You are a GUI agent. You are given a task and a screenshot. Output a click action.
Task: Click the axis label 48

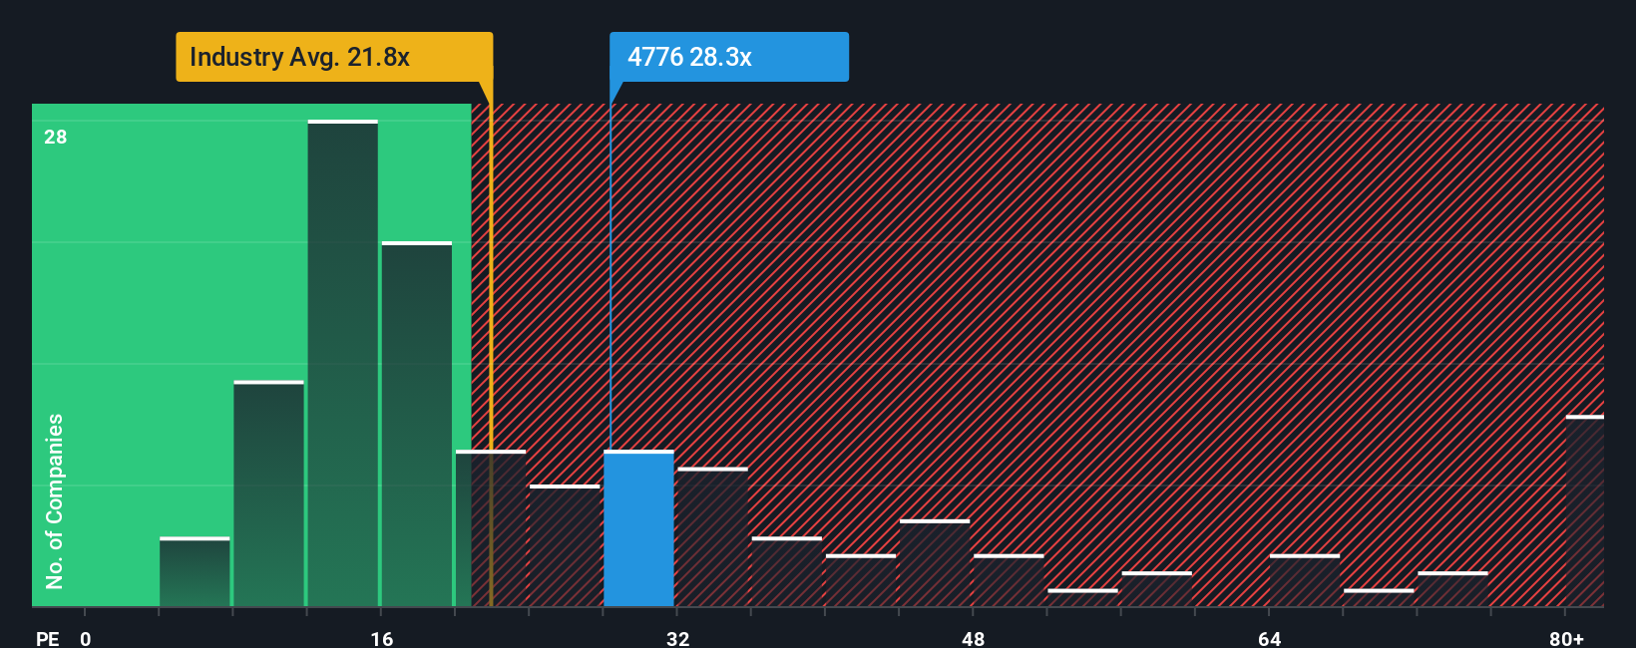[973, 638]
